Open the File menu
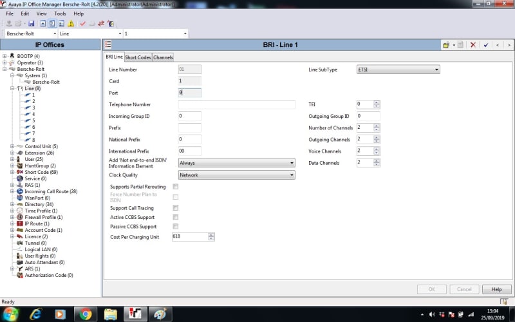This screenshot has width=515, height=322. pyautogui.click(x=10, y=14)
